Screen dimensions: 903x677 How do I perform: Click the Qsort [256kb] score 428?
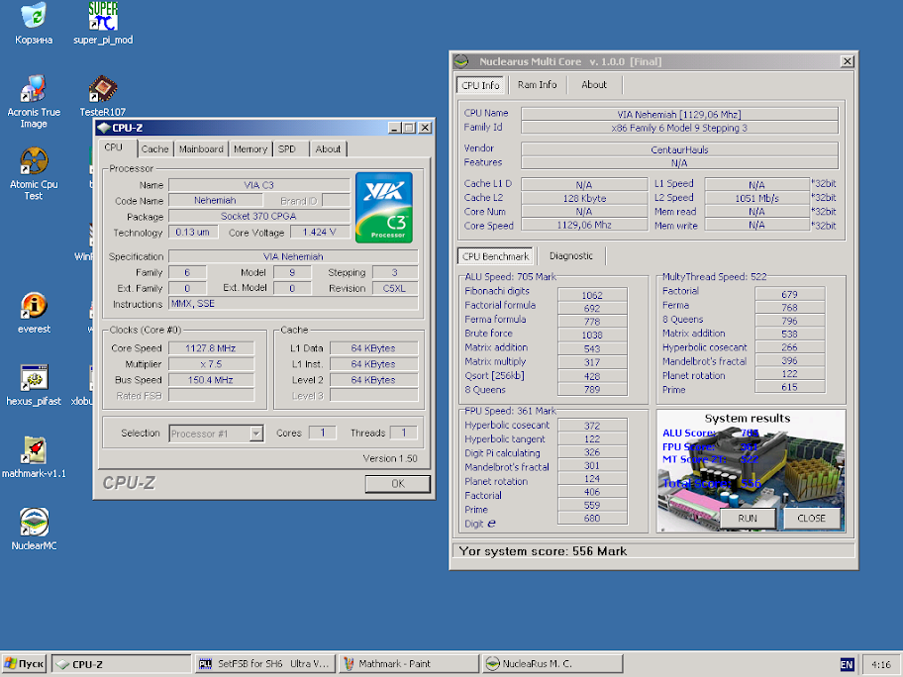592,376
